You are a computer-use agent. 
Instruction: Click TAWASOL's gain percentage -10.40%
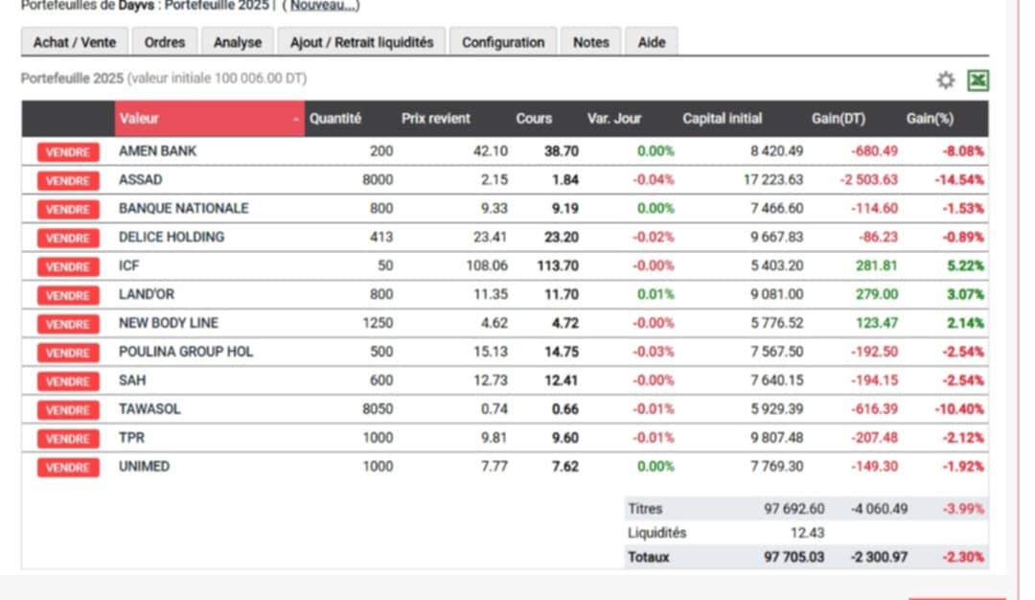coord(959,409)
